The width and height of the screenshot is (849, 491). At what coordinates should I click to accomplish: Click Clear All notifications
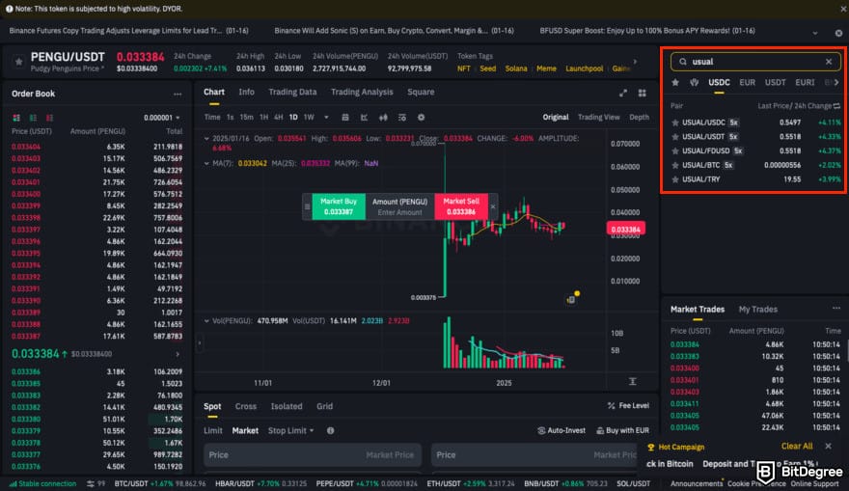[x=797, y=446]
